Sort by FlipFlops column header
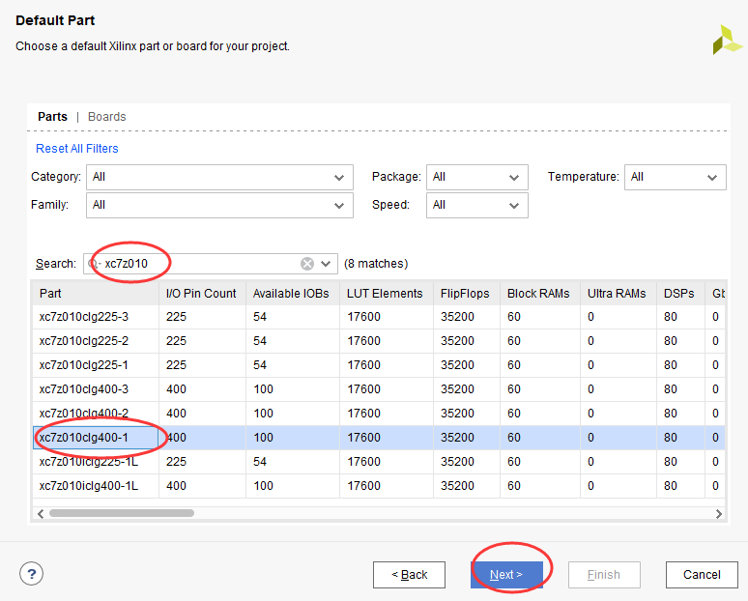This screenshot has height=601, width=748. click(x=467, y=294)
